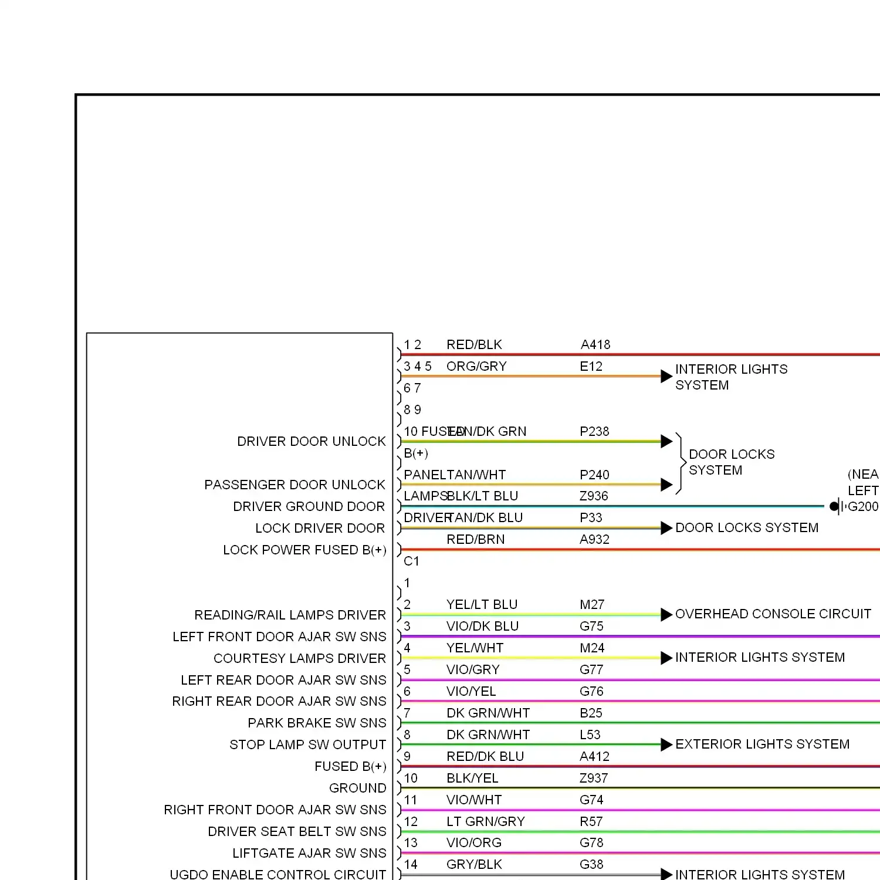Select circuit code A932
Image resolution: width=880 pixels, height=880 pixels.
coord(594,540)
